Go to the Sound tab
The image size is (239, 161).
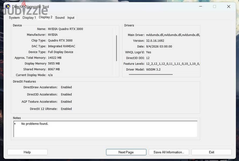(x=60, y=17)
